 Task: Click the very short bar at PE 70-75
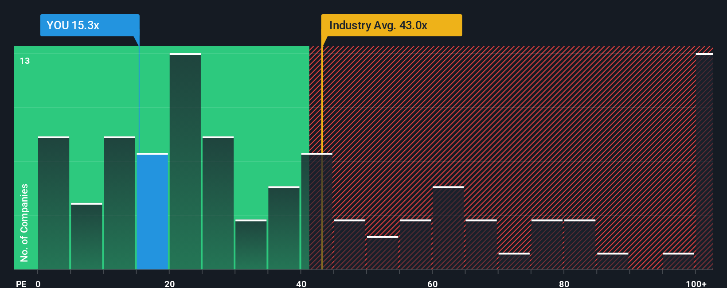point(514,261)
